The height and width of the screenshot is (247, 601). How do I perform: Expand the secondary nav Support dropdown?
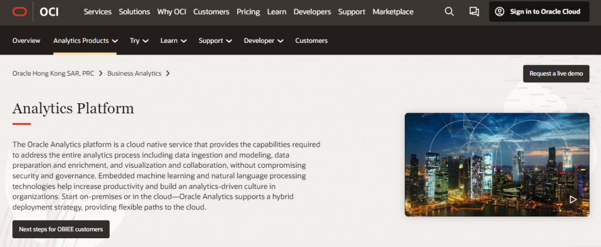point(215,40)
